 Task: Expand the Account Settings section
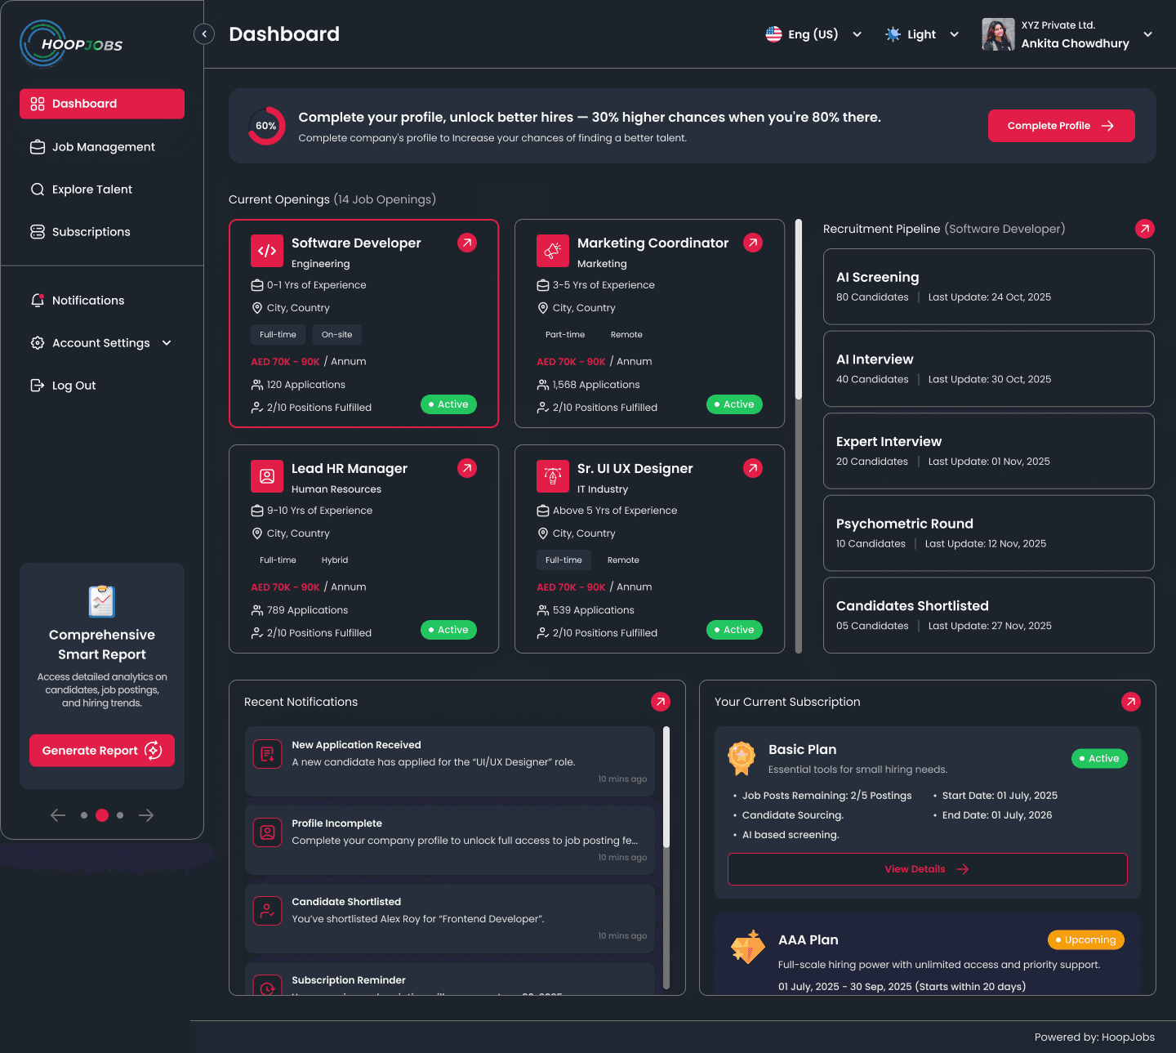(x=100, y=342)
